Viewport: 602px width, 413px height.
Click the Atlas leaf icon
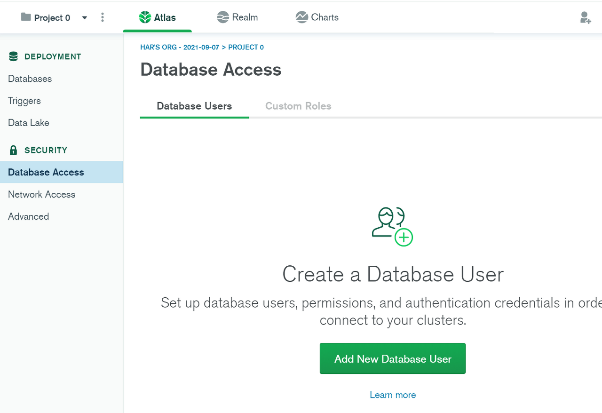pyautogui.click(x=145, y=17)
